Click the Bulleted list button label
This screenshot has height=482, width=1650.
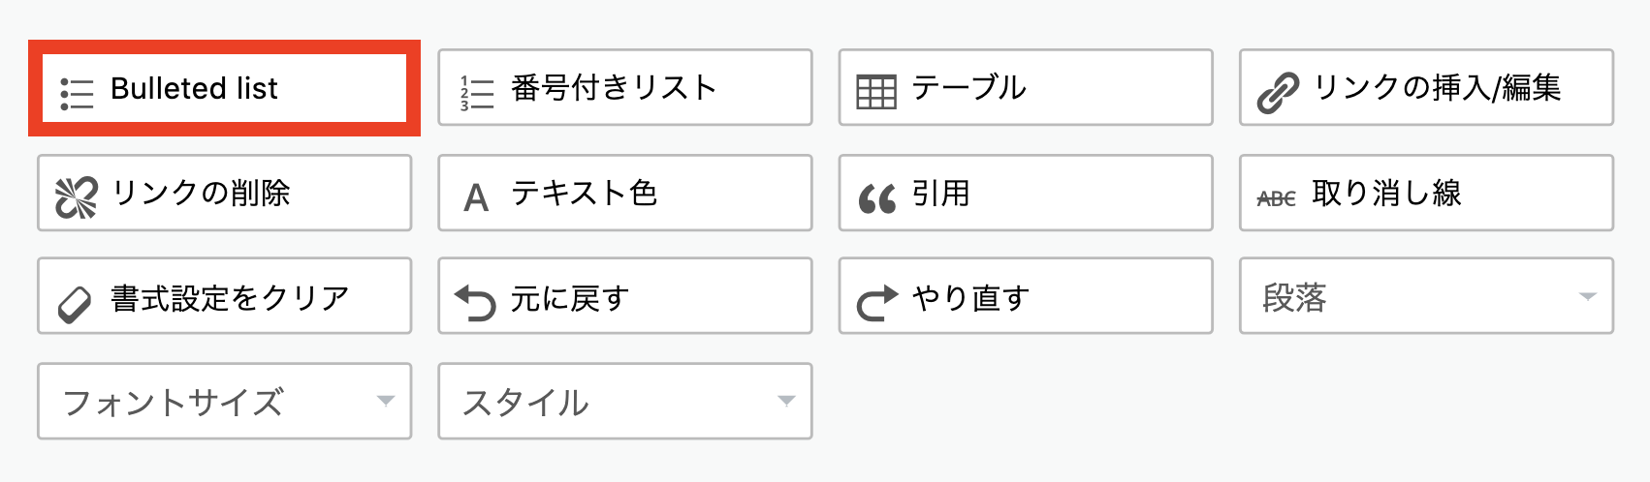(x=194, y=88)
